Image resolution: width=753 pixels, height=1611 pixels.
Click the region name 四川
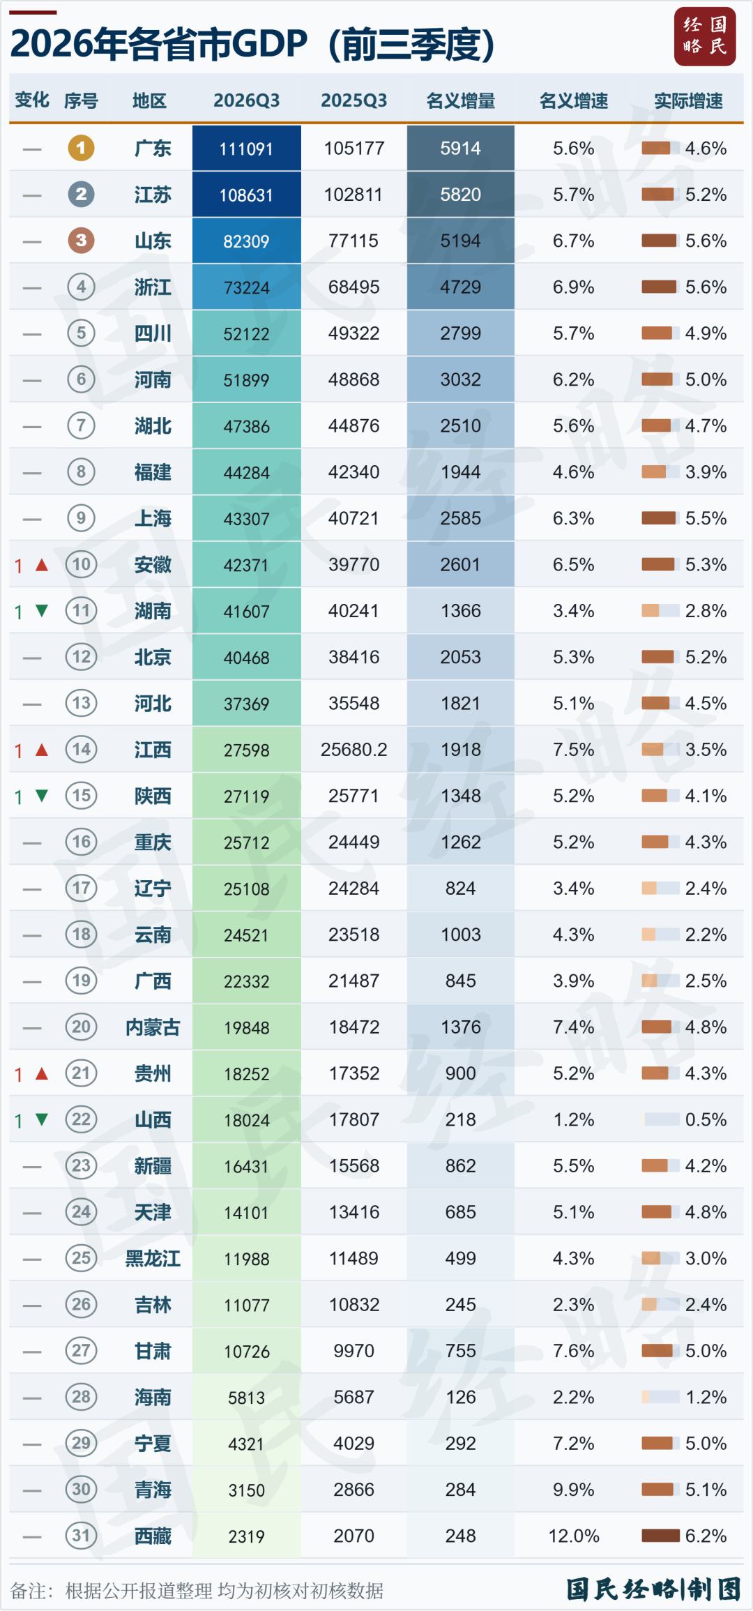(x=153, y=333)
